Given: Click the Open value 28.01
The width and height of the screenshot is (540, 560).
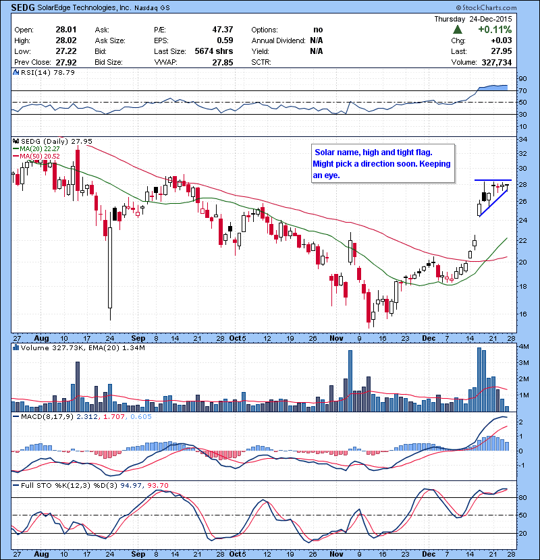Looking at the screenshot, I should 66,30.
